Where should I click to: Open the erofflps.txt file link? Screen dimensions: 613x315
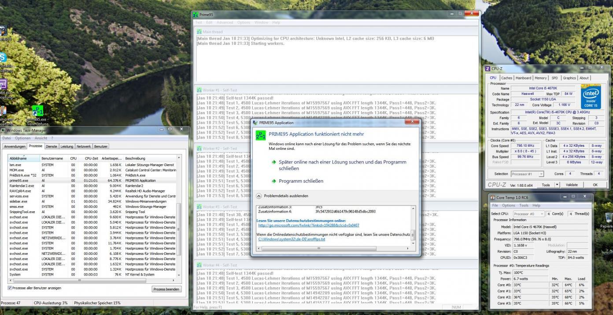point(292,239)
